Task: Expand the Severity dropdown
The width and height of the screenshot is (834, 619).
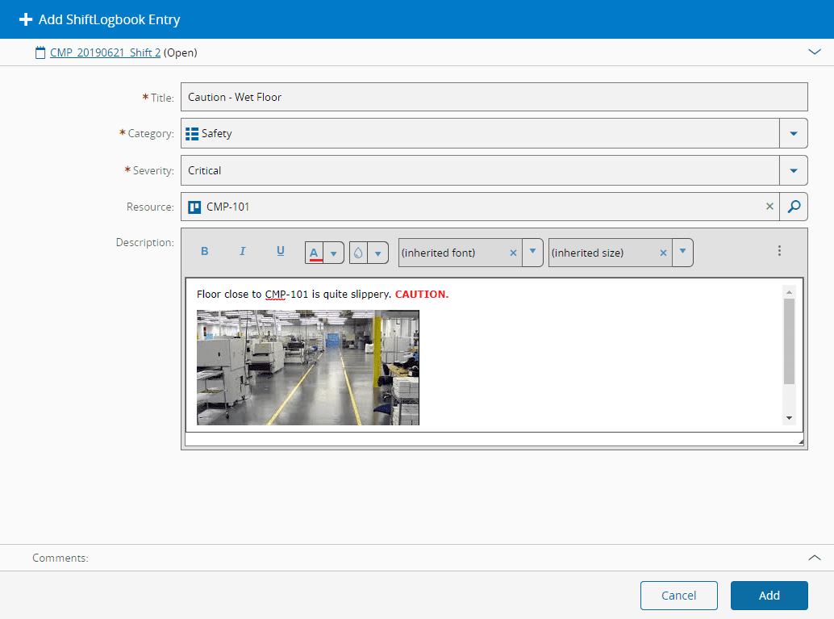Action: click(794, 170)
